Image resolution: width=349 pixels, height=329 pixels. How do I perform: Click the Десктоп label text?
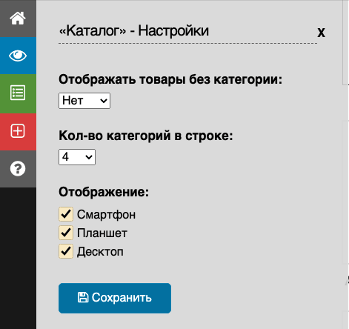[100, 252]
